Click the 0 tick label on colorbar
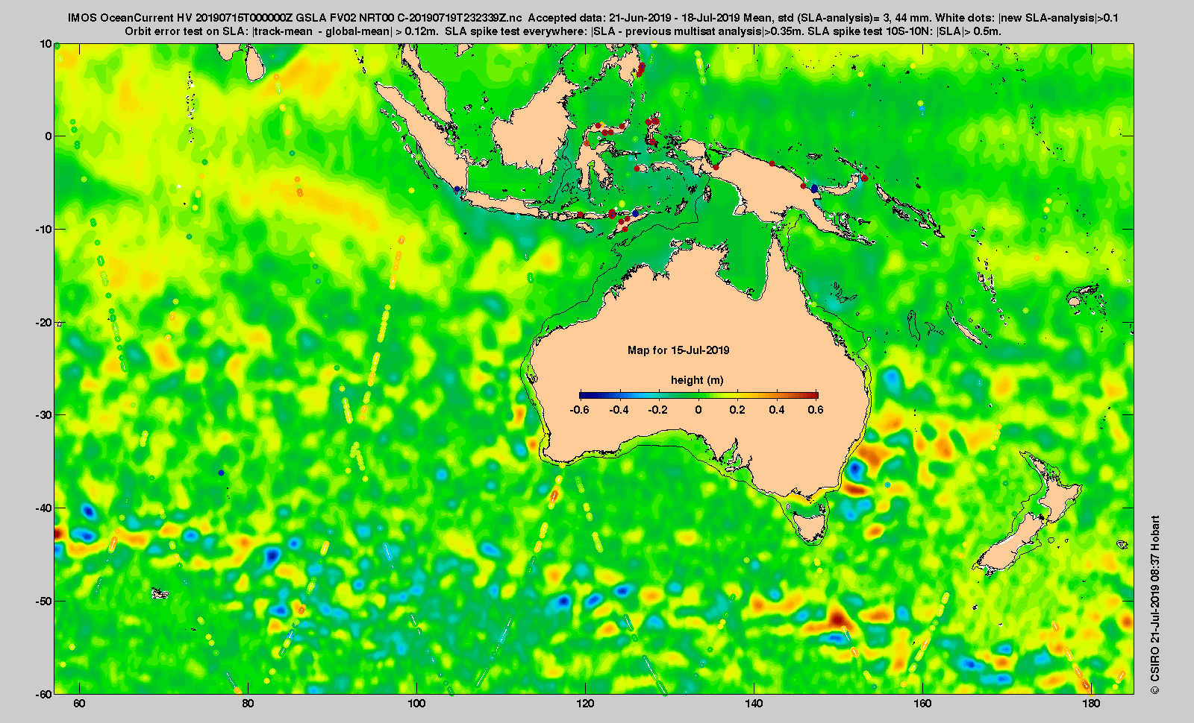 [698, 410]
